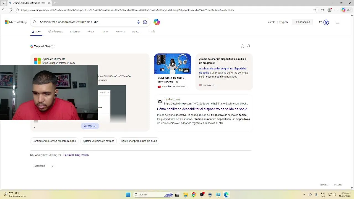
Task: Switch to the BÚSQUEDA tab
Action: (x=55, y=32)
